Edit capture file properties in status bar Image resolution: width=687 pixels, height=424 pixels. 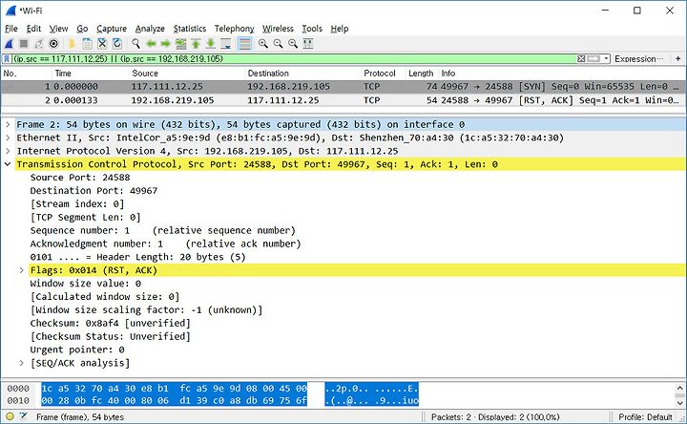24,416
